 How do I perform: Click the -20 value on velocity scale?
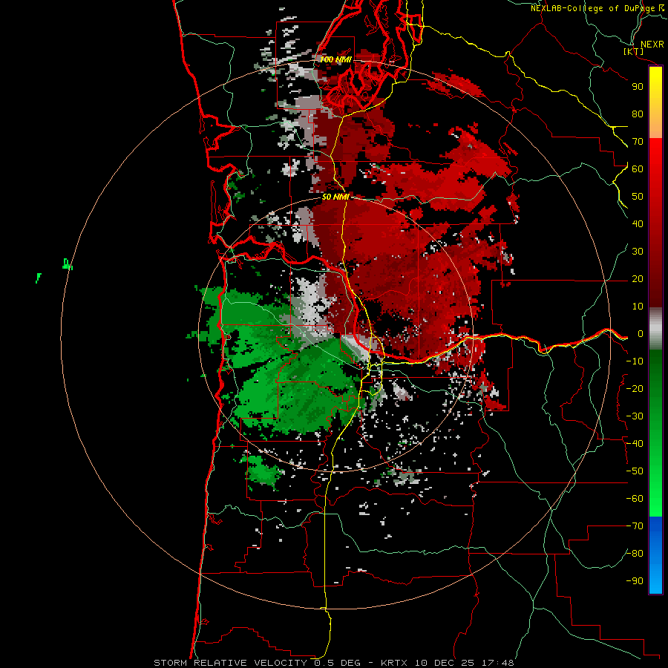pos(635,388)
